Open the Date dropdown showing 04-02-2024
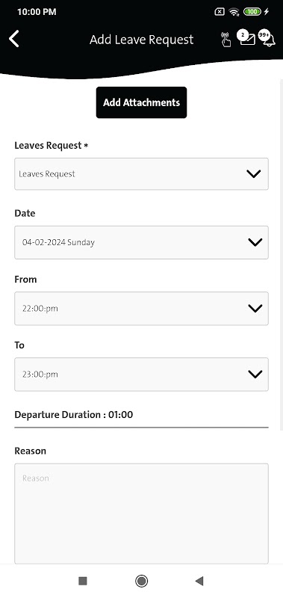283x598 pixels. 141,242
